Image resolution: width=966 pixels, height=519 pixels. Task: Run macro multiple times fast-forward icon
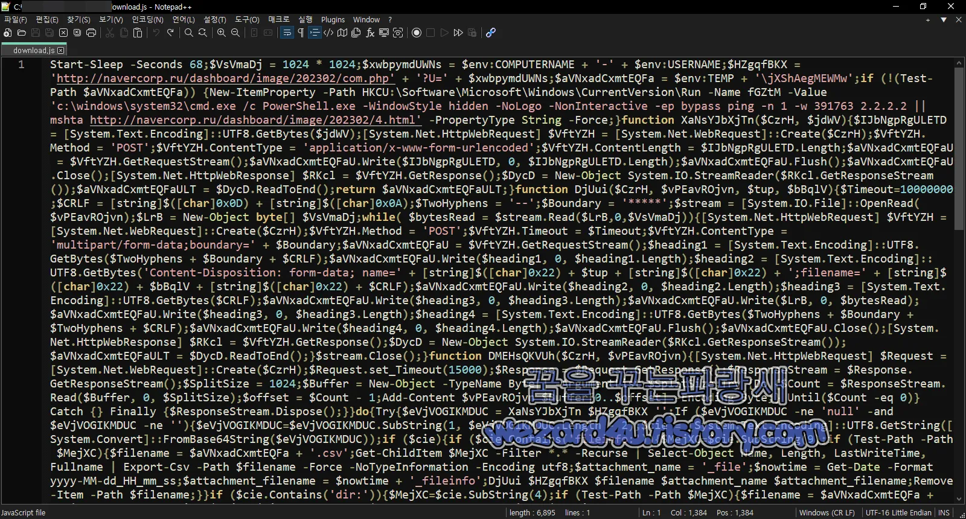pos(458,33)
